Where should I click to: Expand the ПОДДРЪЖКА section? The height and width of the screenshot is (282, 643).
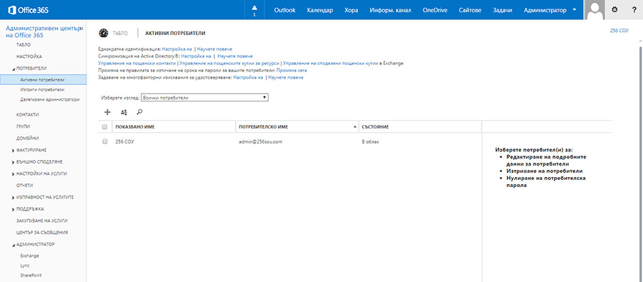pyautogui.click(x=14, y=209)
